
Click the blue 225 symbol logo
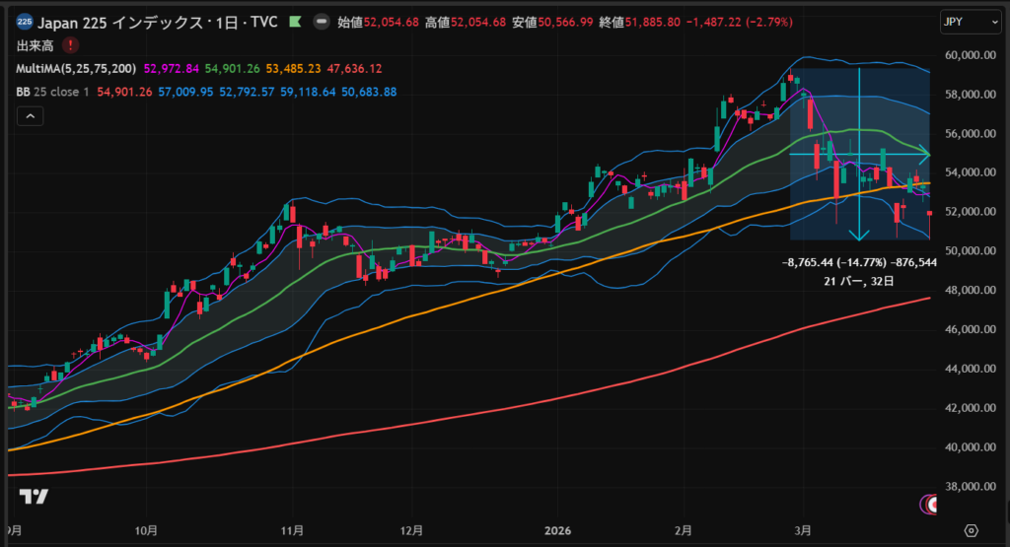(x=25, y=21)
